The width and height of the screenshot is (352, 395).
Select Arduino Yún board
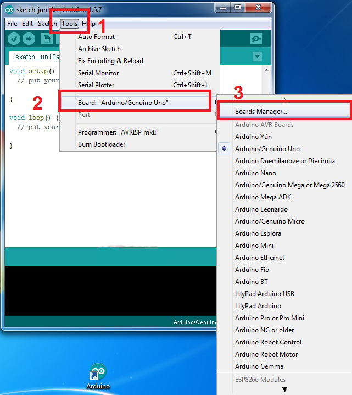(x=284, y=137)
